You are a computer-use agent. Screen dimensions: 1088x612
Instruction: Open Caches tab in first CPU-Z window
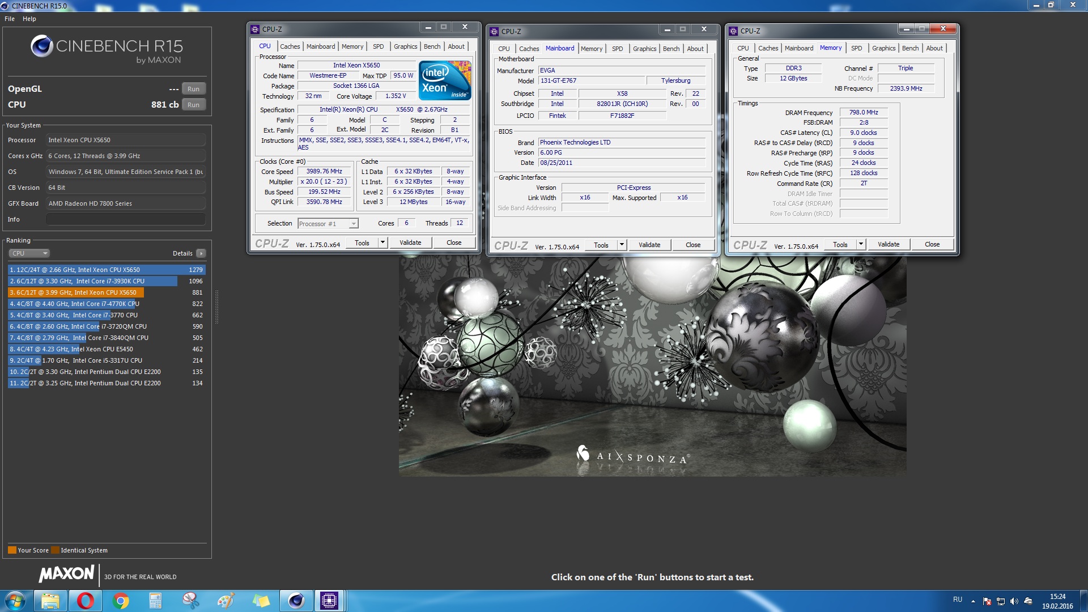click(290, 46)
